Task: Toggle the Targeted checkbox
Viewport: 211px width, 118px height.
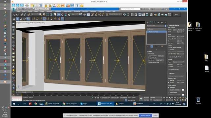Action: coord(148,54)
